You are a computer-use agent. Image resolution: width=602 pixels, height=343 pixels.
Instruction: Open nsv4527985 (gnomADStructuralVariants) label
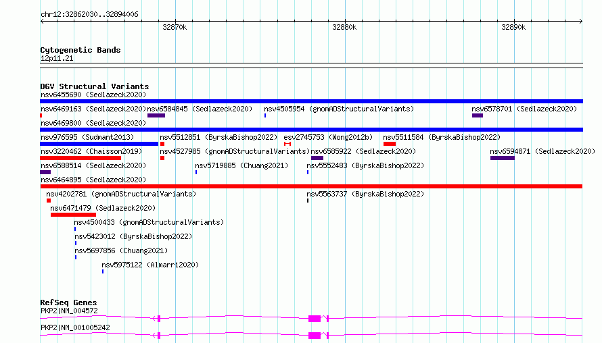(x=235, y=151)
